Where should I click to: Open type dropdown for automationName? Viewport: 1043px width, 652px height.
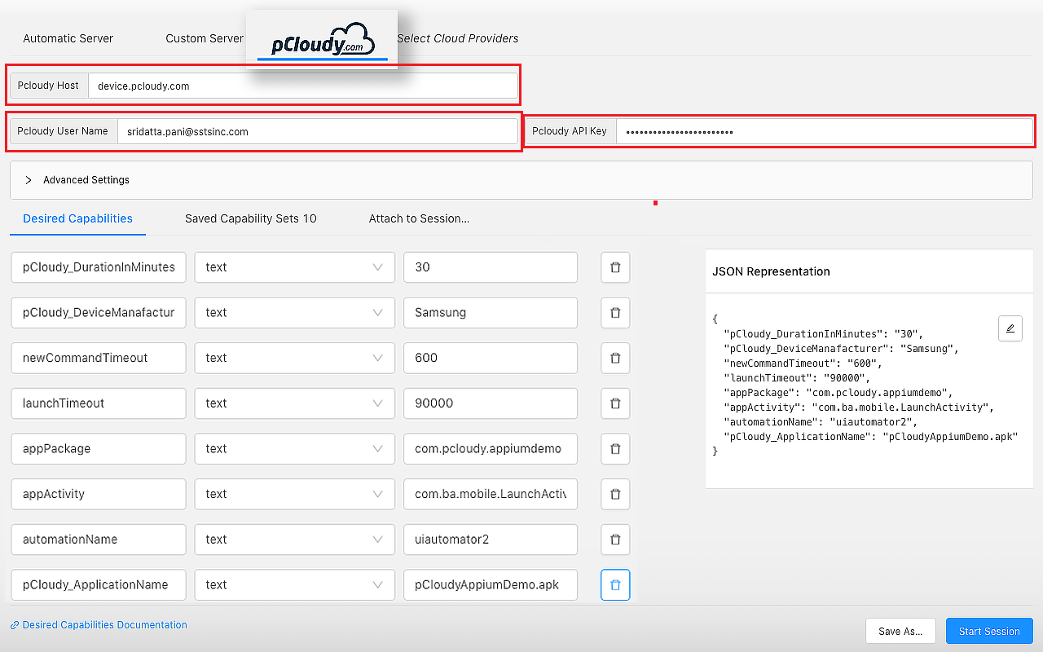tap(295, 540)
